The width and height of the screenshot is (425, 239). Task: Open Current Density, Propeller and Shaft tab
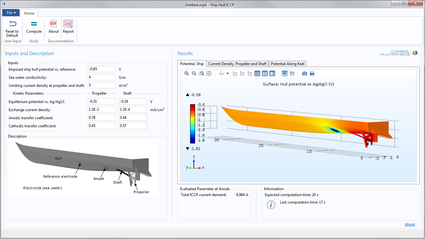(x=237, y=64)
